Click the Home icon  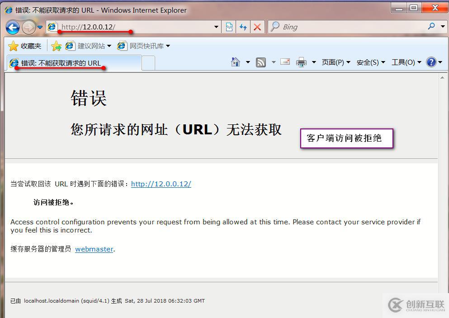[x=236, y=62]
